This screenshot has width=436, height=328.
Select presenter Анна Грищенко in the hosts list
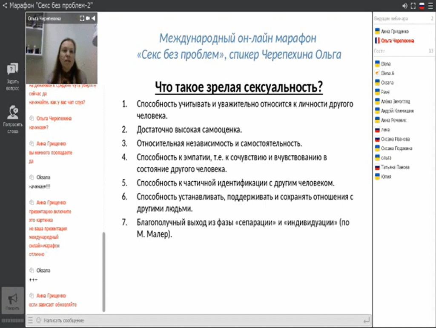(394, 31)
